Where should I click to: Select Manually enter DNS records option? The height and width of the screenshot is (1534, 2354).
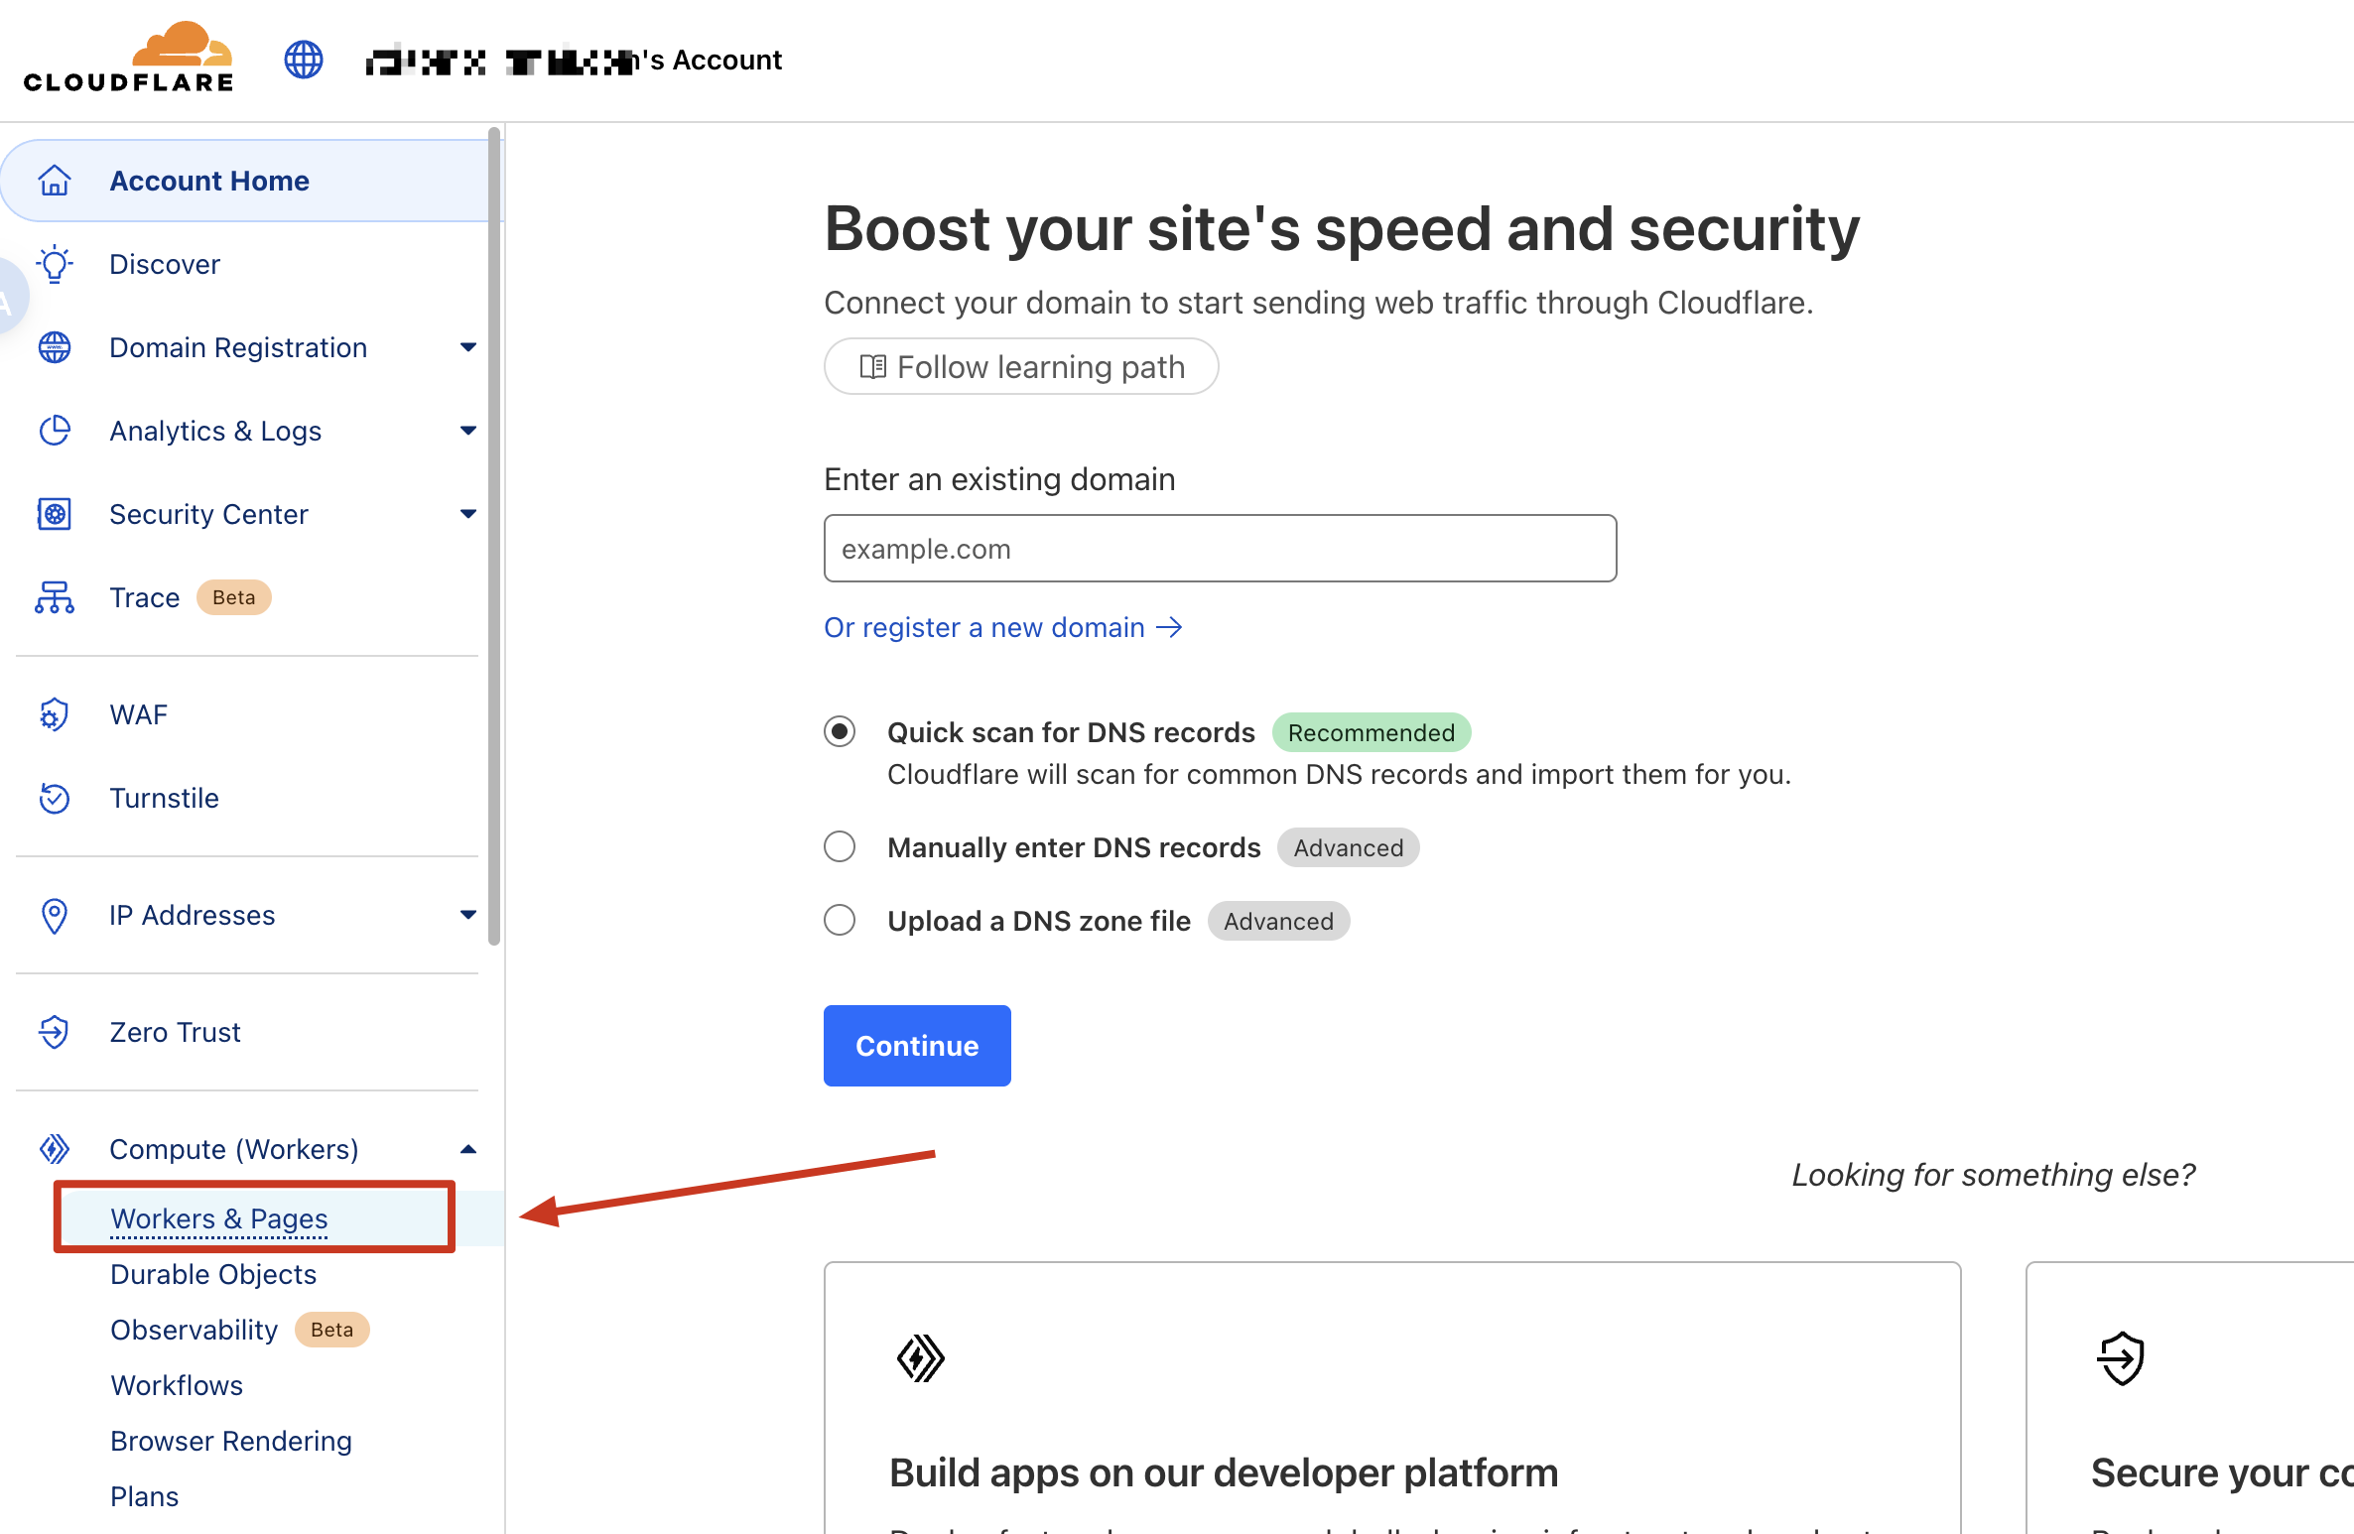(840, 847)
